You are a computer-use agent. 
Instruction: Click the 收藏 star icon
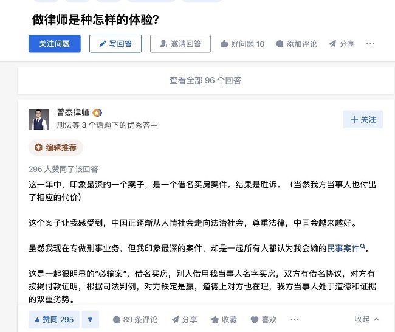tap(215, 319)
